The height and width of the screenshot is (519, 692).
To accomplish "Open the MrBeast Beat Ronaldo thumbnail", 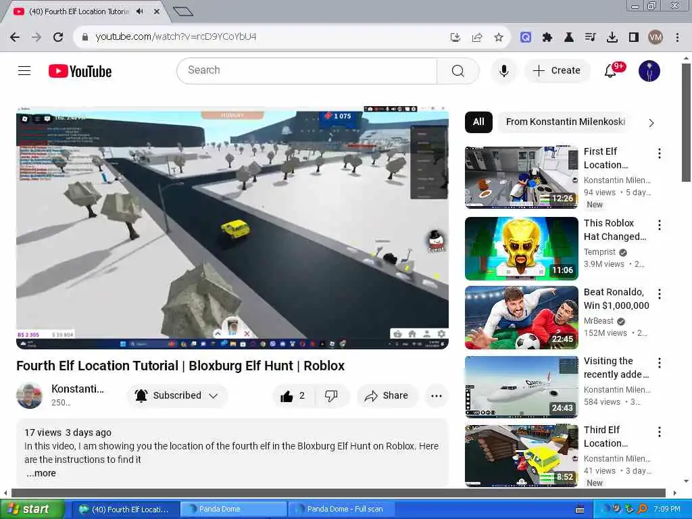I will tap(521, 318).
